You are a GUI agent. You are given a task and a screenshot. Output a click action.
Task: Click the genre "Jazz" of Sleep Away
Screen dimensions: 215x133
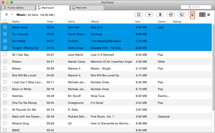160,27
